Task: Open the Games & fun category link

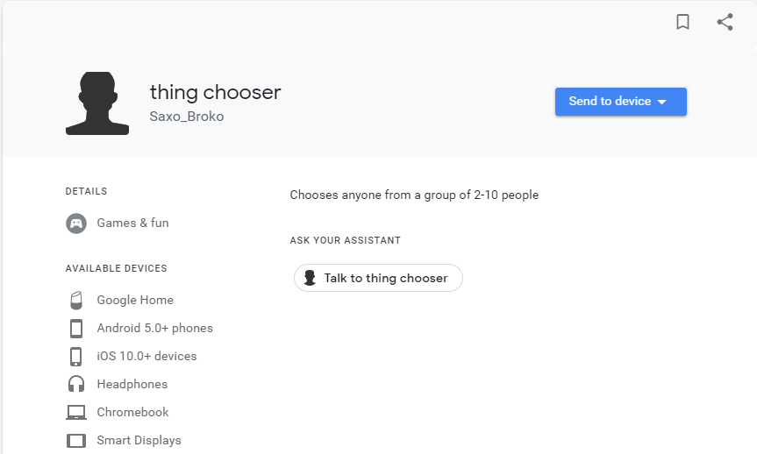Action: click(132, 223)
